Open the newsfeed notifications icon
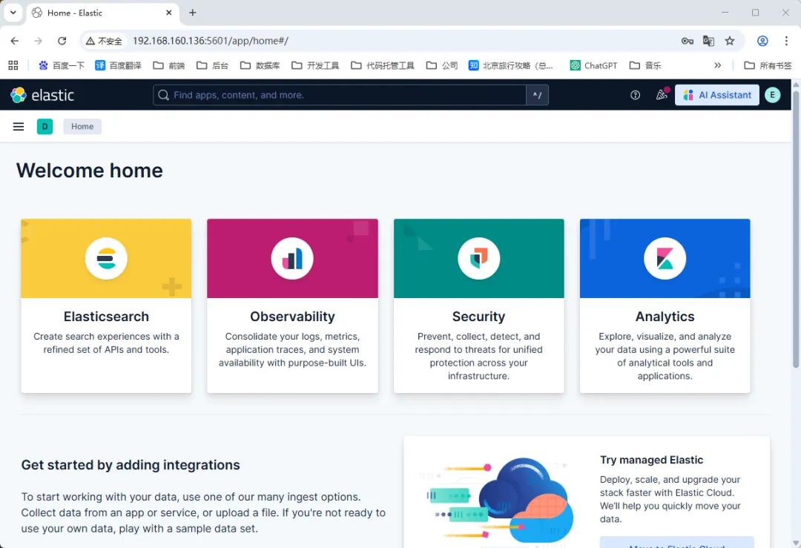The height and width of the screenshot is (548, 801). (x=662, y=94)
